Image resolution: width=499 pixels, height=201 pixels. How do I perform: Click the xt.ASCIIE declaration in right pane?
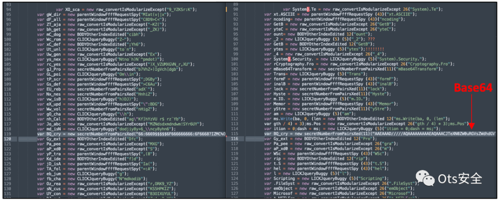(340, 14)
